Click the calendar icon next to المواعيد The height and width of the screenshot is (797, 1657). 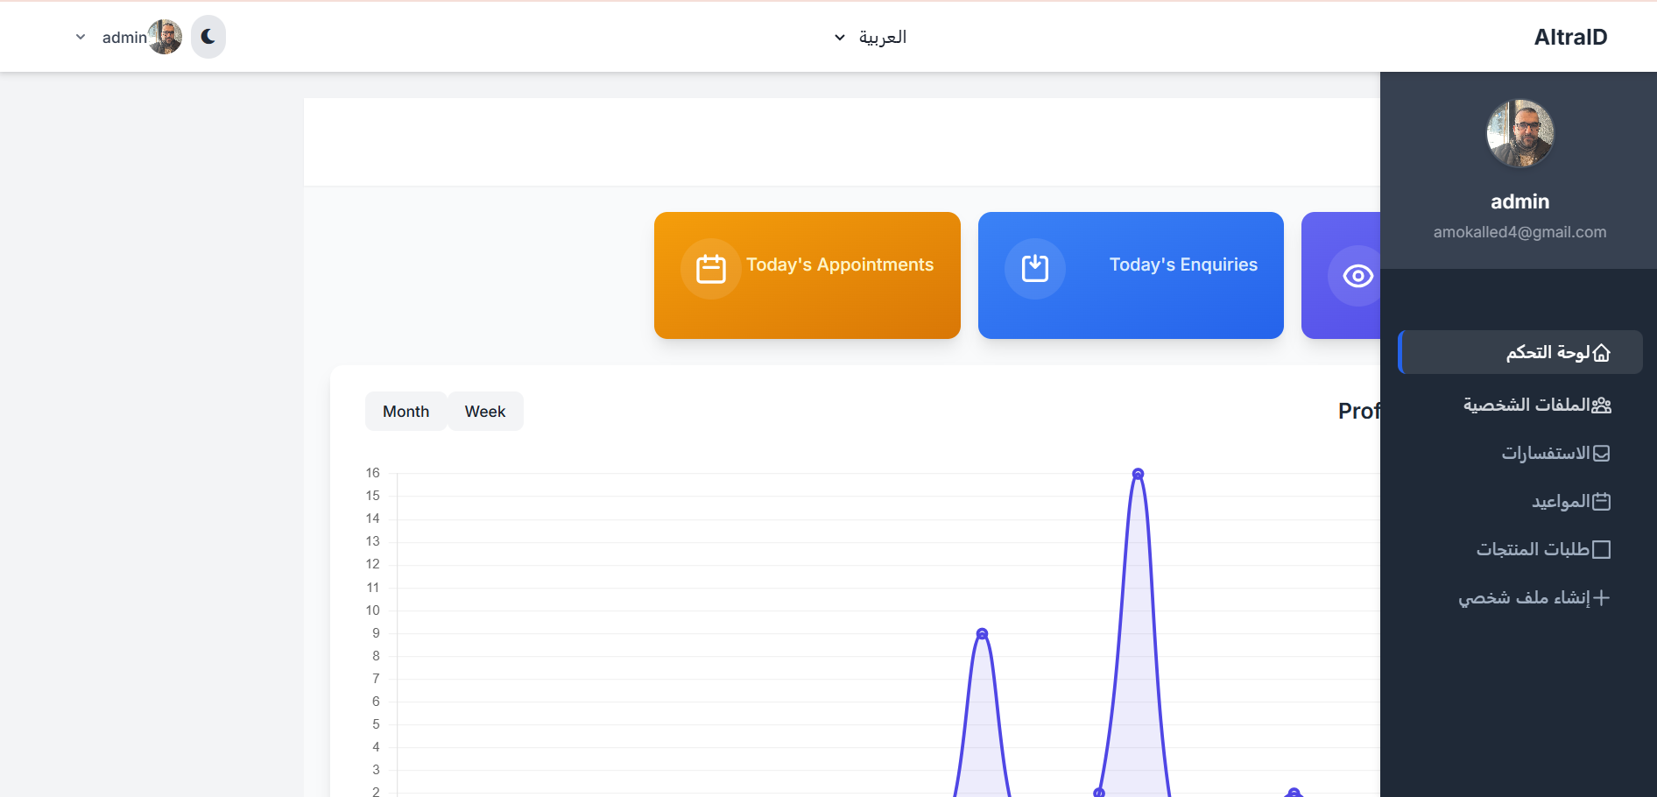click(1603, 501)
